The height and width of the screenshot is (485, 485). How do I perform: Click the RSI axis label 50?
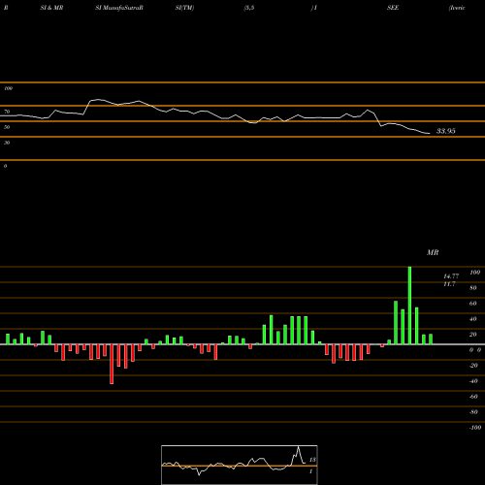7,127
